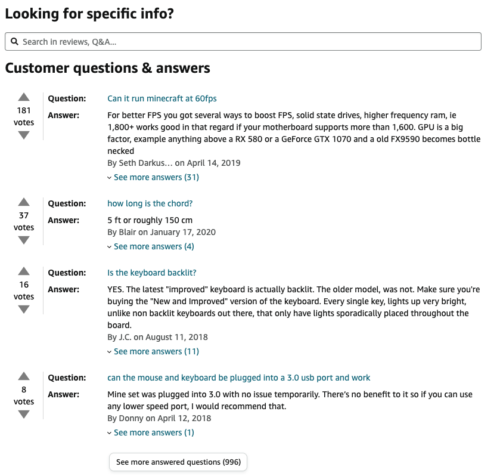Upvote the 3.0 usb port question
This screenshot has width=503, height=476.
[23, 376]
